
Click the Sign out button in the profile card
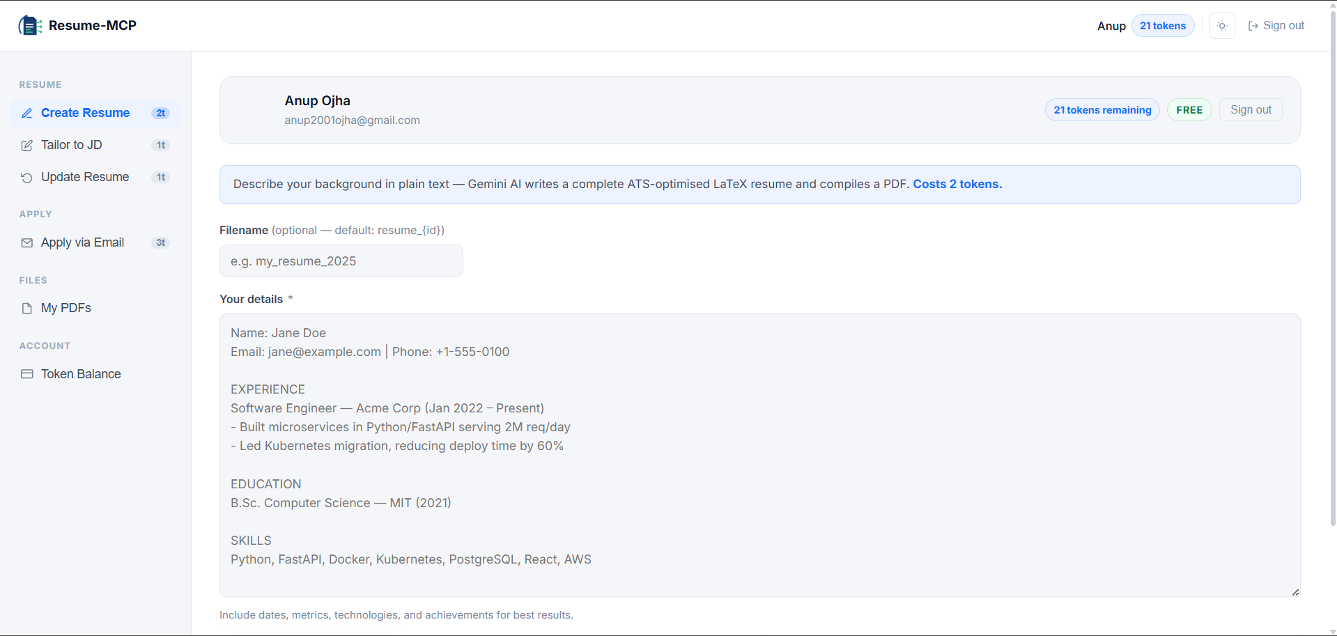click(1251, 109)
